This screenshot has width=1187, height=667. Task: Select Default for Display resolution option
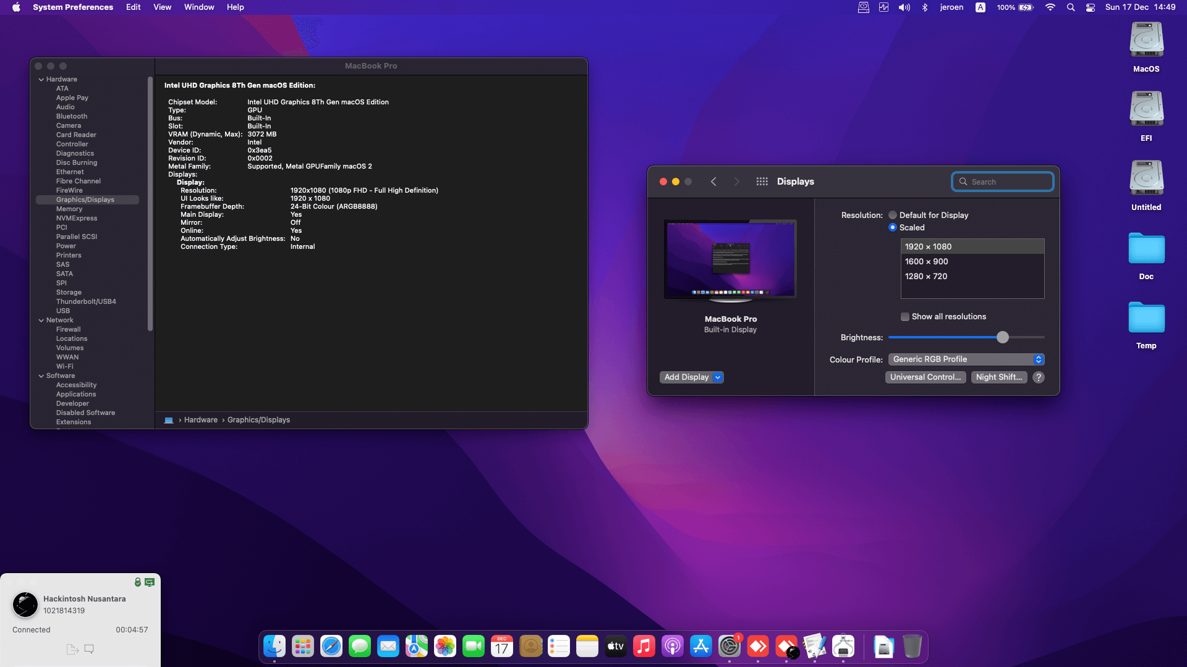click(893, 216)
